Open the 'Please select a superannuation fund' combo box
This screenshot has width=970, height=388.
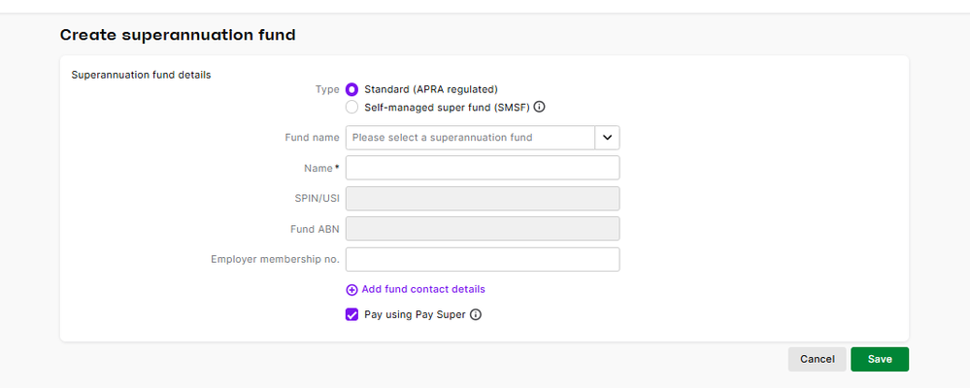[x=470, y=138]
